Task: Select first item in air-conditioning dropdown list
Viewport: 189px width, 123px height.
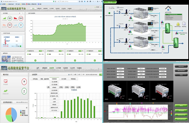Action: pos(54,82)
